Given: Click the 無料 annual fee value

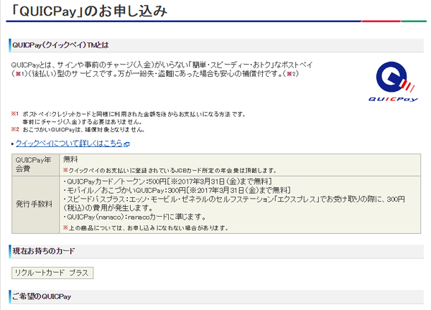Looking at the screenshot, I should [x=70, y=159].
